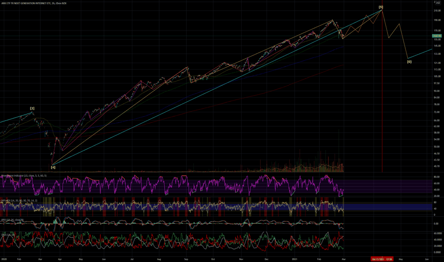The width and height of the screenshot is (444, 262).
Task: Click the 43.50 price axis label
Action: [x=437, y=161]
